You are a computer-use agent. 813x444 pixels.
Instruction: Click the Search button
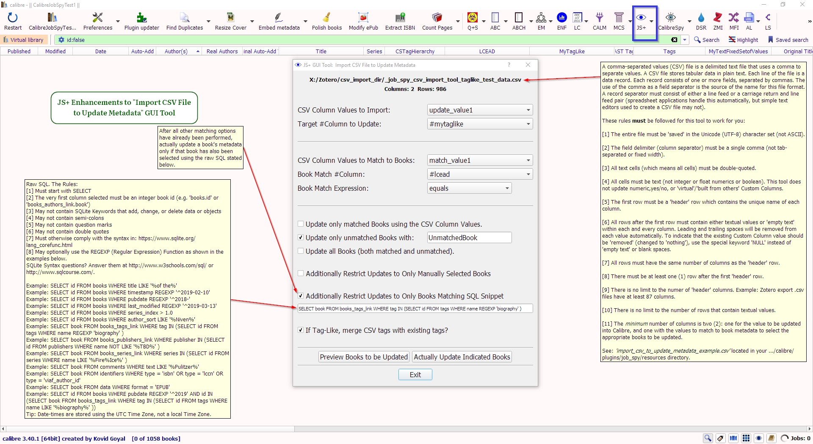pyautogui.click(x=707, y=40)
